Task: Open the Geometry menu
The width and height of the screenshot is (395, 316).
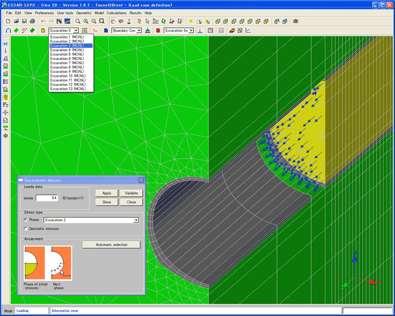Action: click(x=84, y=13)
